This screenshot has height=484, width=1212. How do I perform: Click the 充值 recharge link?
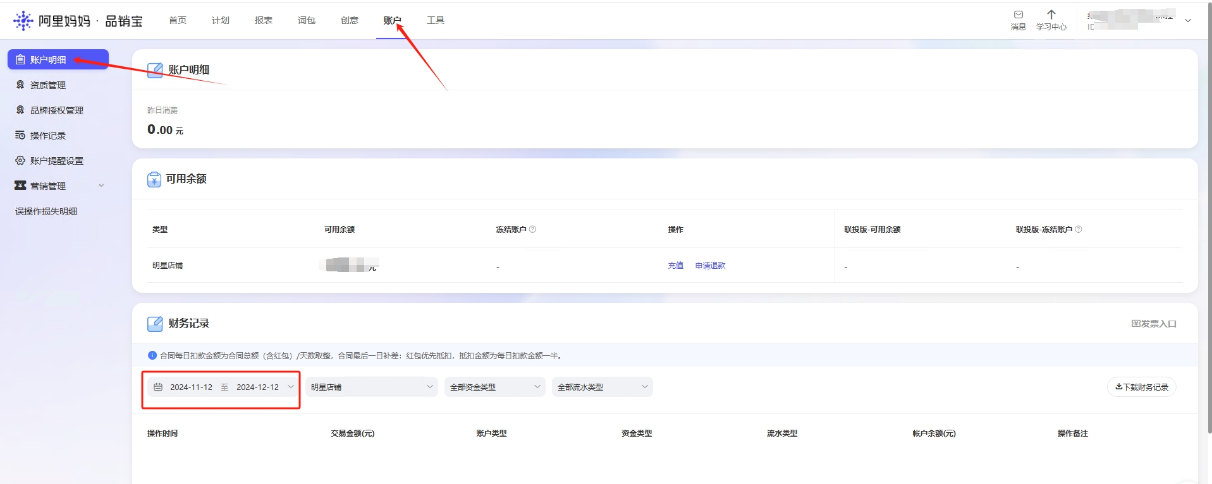pyautogui.click(x=675, y=266)
